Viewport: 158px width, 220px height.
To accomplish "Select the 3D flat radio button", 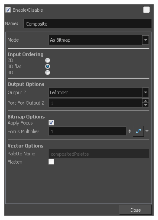I will point(48,66).
